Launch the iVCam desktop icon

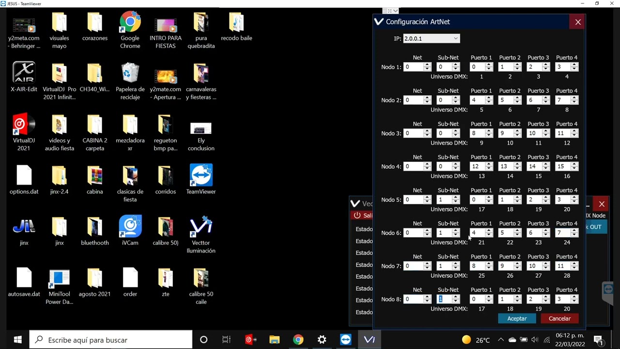pyautogui.click(x=130, y=230)
